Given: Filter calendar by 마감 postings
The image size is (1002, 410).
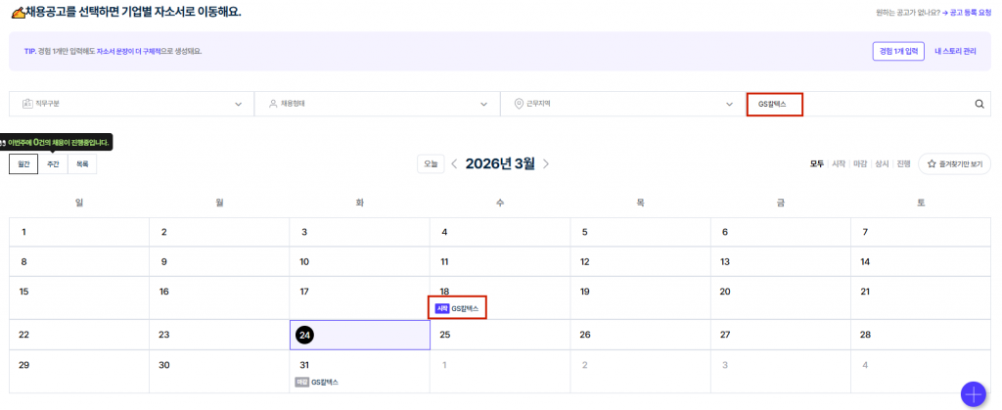Looking at the screenshot, I should [x=860, y=164].
